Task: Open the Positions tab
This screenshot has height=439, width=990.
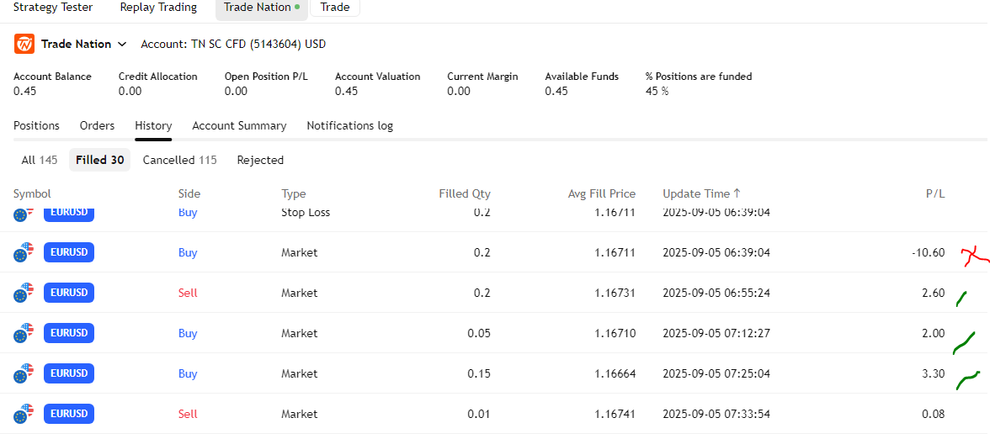Action: click(x=36, y=125)
